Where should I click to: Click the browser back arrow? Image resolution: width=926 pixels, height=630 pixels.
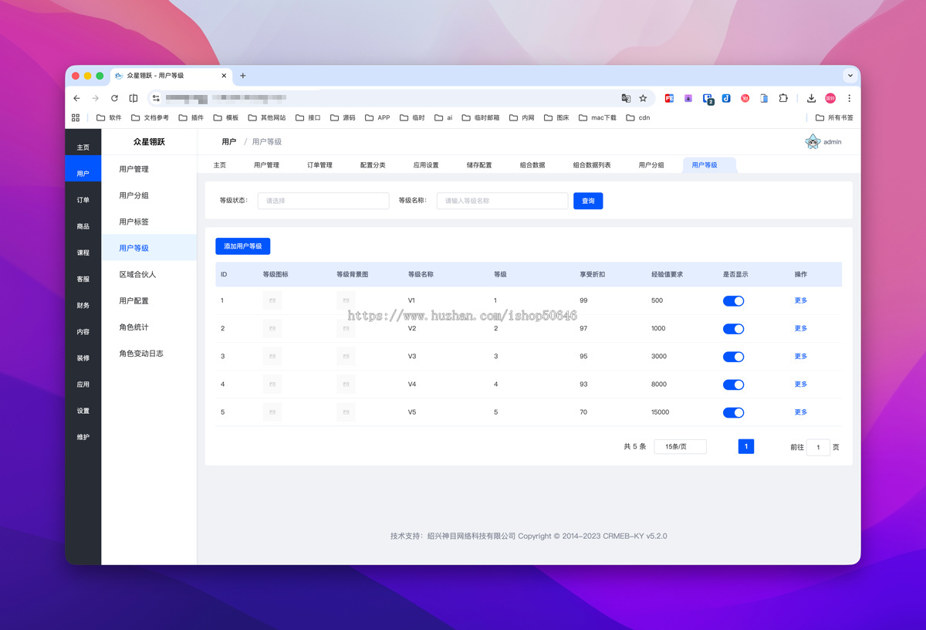click(76, 98)
